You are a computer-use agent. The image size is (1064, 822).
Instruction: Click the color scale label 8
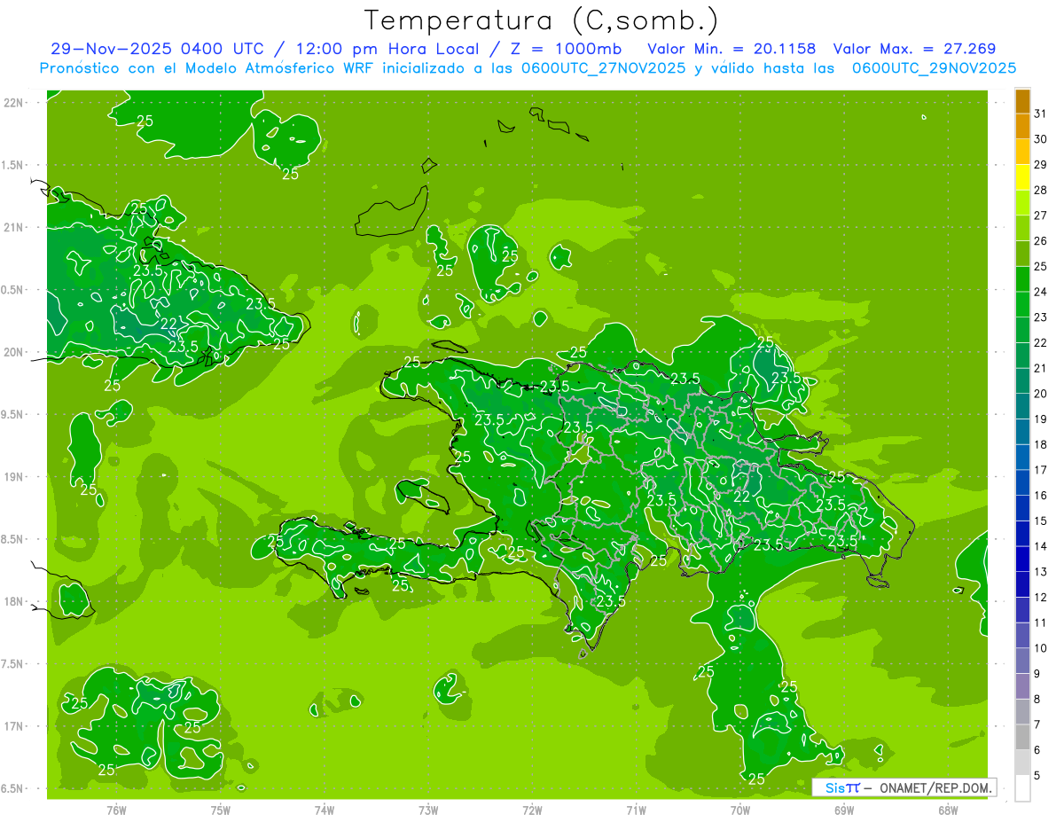[1037, 699]
